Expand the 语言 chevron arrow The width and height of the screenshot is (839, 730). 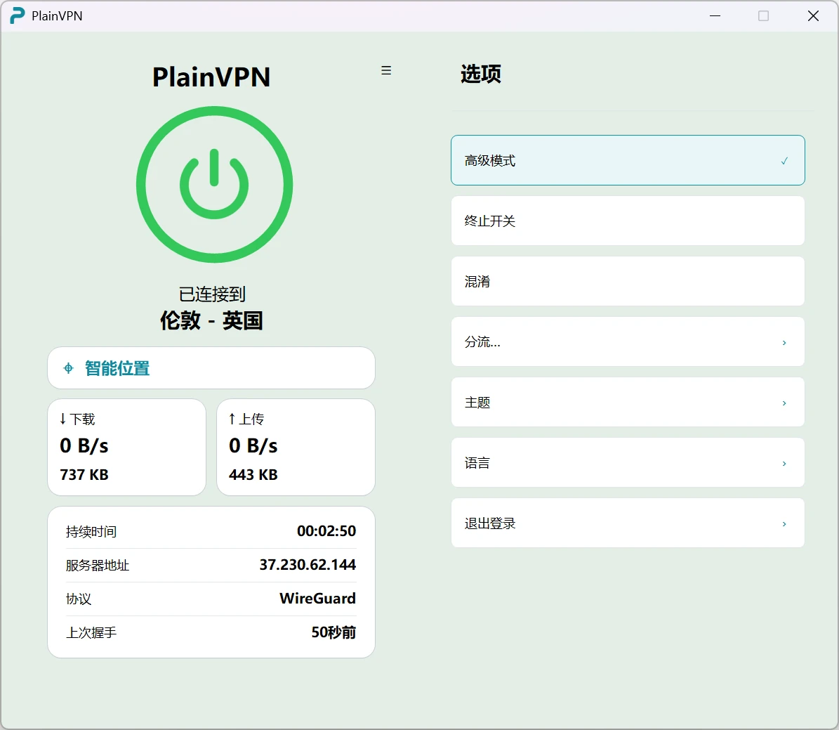[x=784, y=464]
